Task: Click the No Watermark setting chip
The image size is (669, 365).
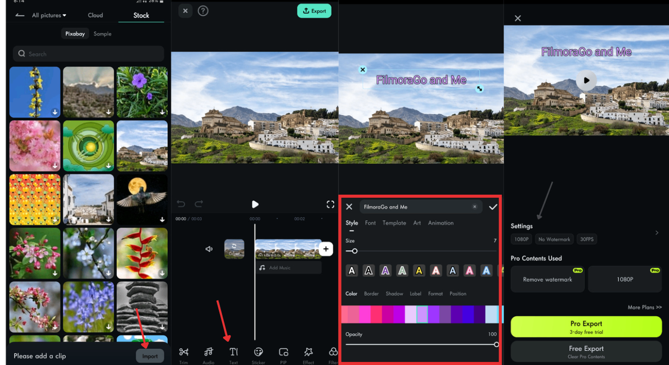Action: click(x=554, y=239)
